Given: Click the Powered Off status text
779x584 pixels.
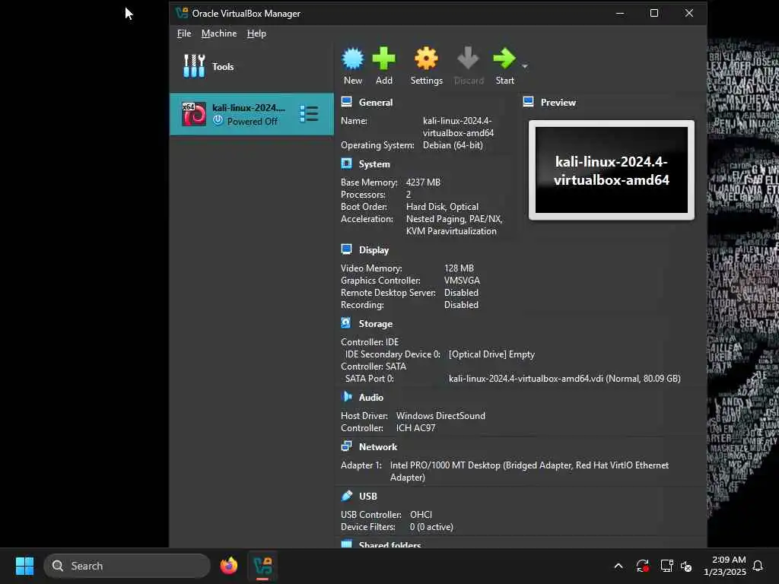Looking at the screenshot, I should click(x=252, y=121).
